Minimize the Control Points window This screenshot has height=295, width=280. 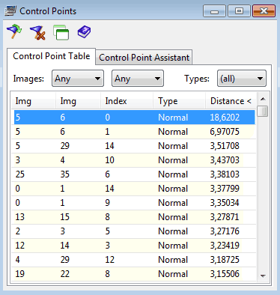point(214,11)
